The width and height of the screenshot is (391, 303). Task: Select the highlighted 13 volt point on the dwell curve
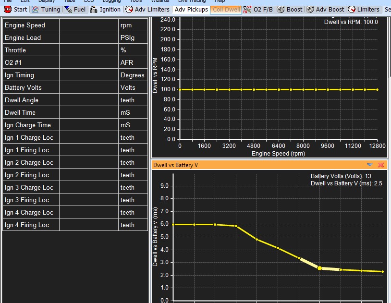click(x=320, y=268)
